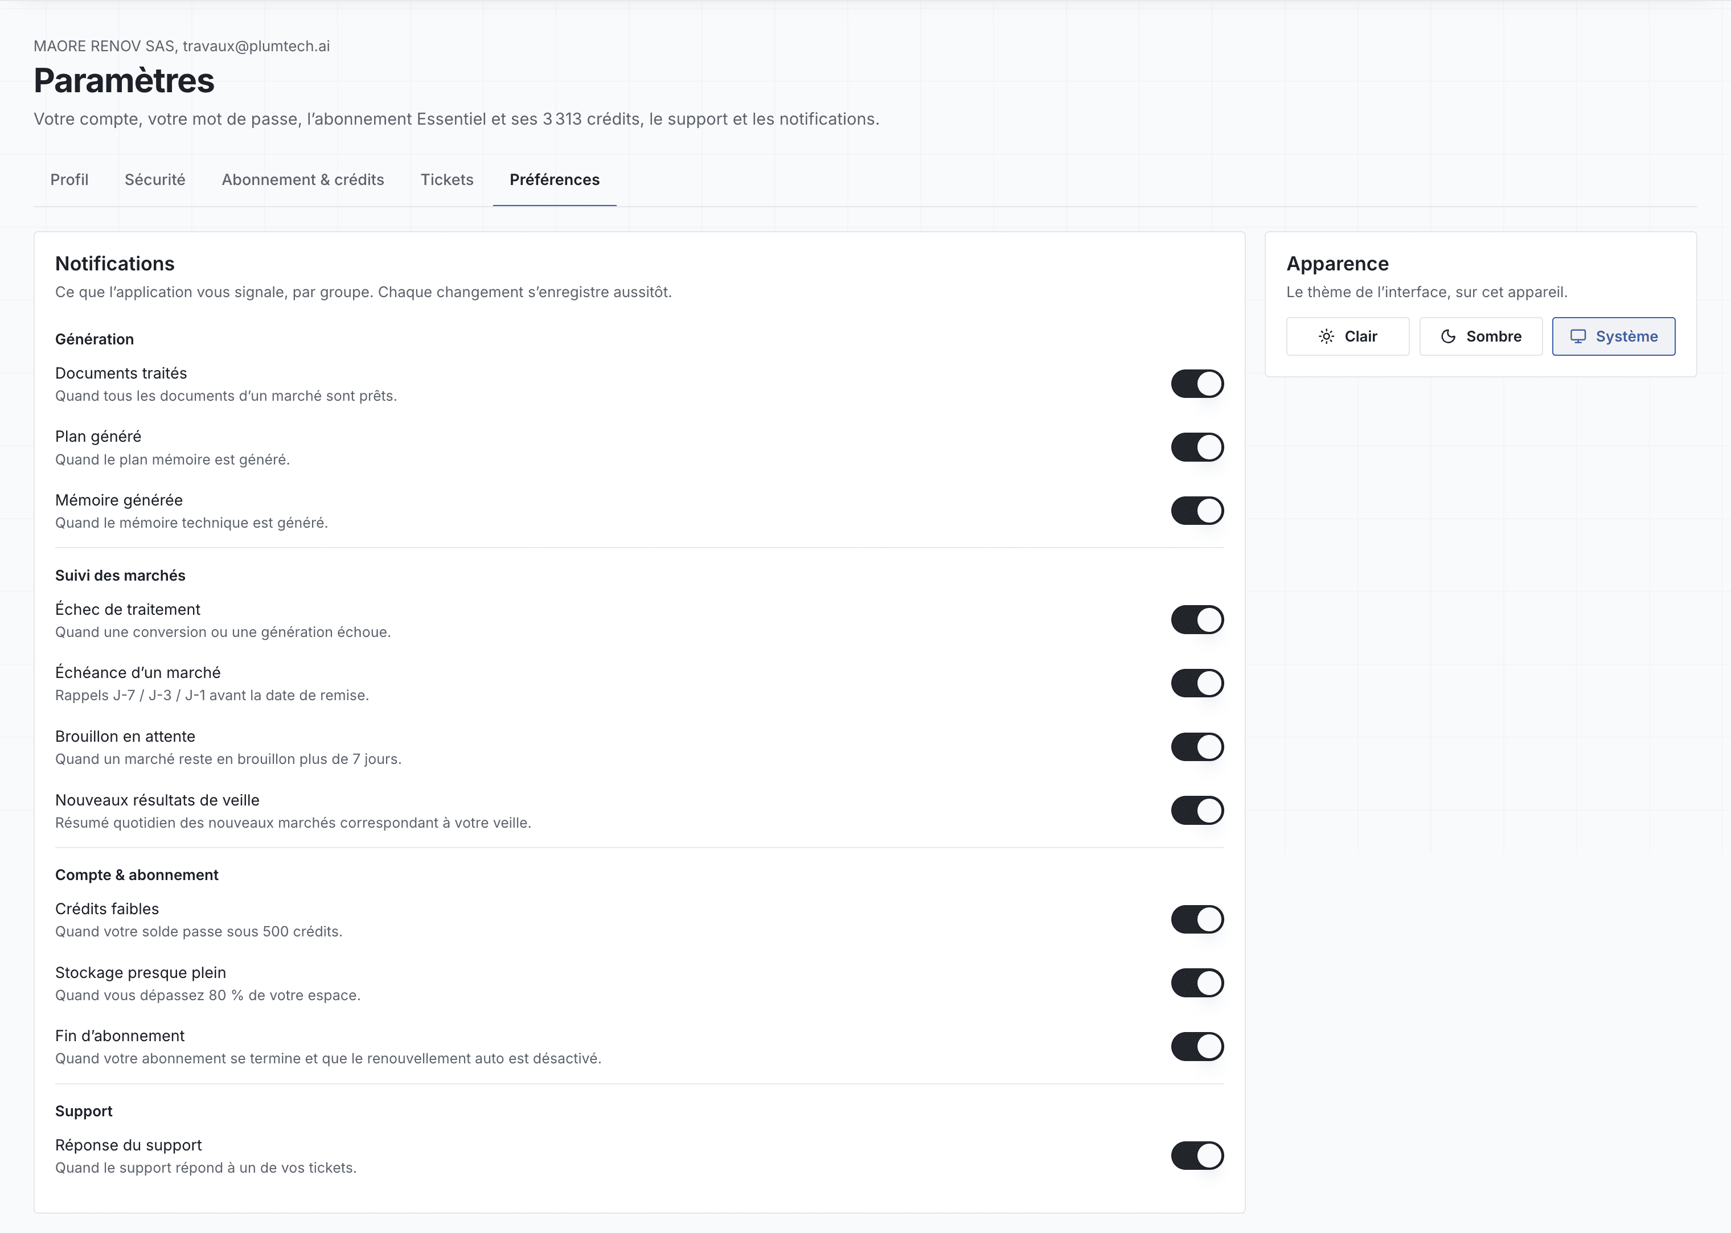Click text 'Quand vous dépassez 80 % de votre espace.'
This screenshot has width=1731, height=1233.
pyautogui.click(x=208, y=996)
